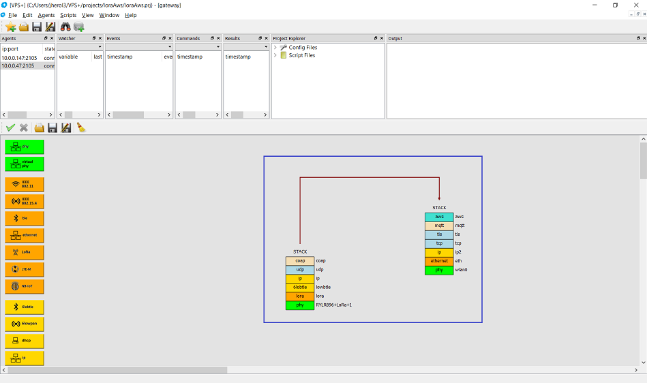This screenshot has width=647, height=383.
Task: Open the Agents menu
Action: coord(46,15)
